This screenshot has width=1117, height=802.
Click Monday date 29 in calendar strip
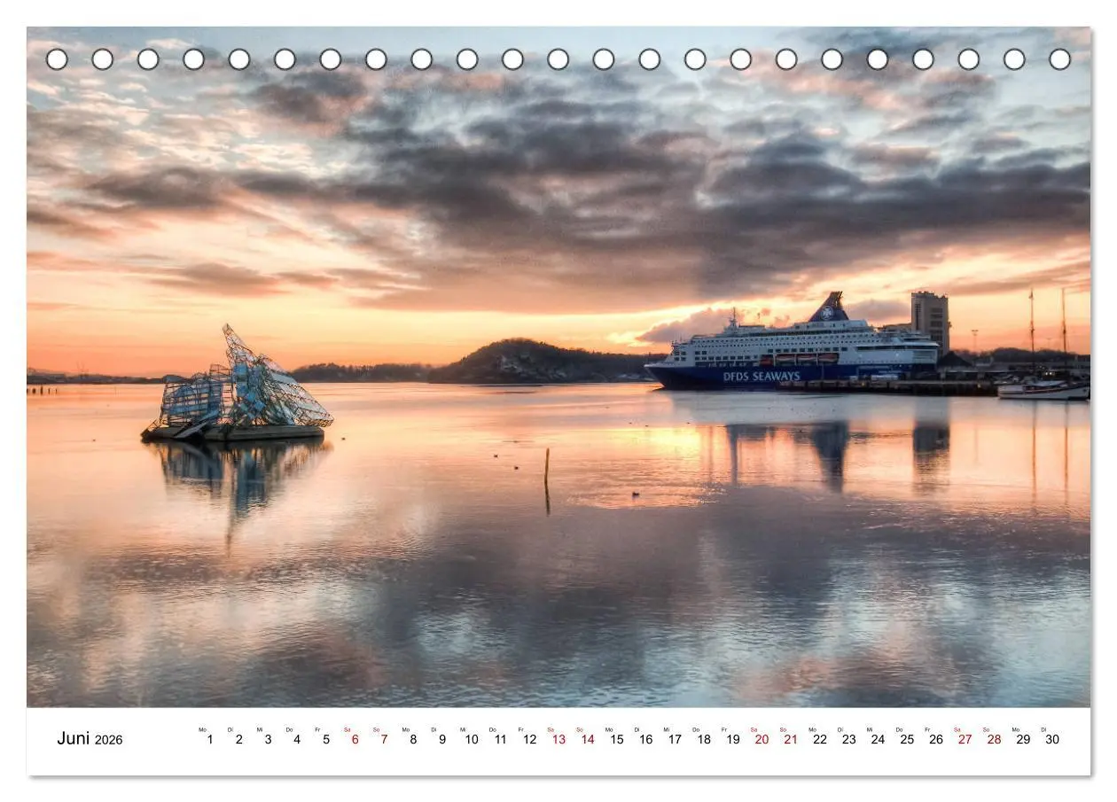point(1023,739)
